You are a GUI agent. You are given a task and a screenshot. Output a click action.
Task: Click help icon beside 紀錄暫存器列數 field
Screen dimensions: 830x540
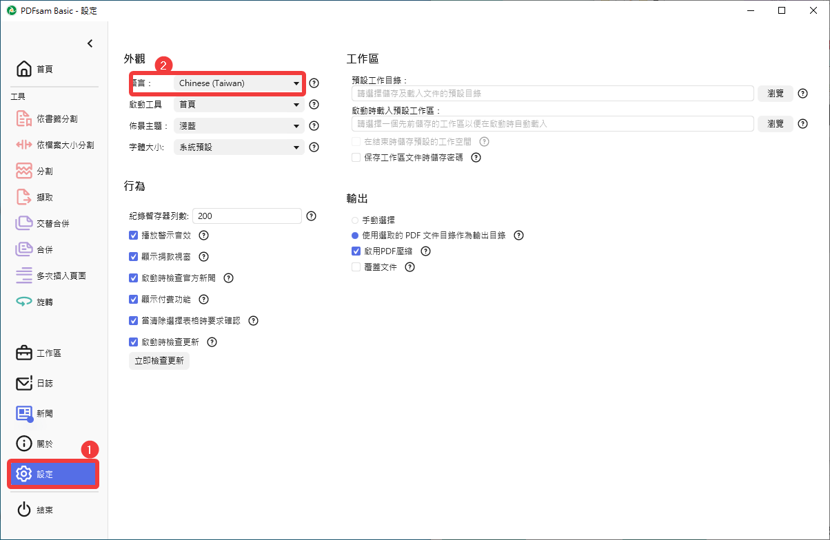(312, 216)
